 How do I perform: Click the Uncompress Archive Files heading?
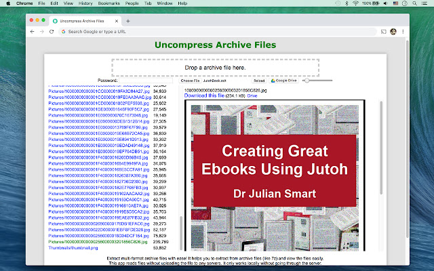point(216,45)
